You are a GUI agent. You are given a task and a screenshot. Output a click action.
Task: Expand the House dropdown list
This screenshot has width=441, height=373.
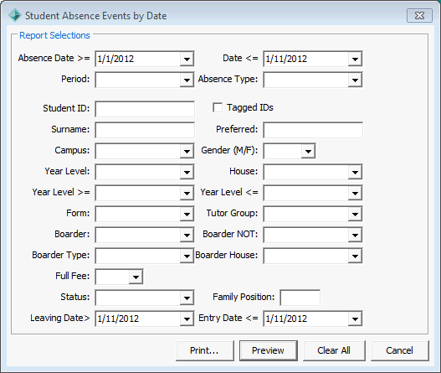(355, 172)
